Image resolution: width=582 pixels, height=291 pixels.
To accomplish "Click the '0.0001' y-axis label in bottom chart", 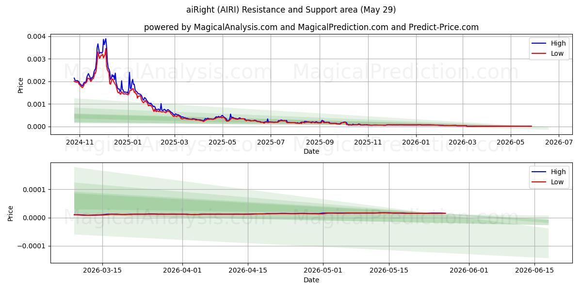I will (x=34, y=190).
